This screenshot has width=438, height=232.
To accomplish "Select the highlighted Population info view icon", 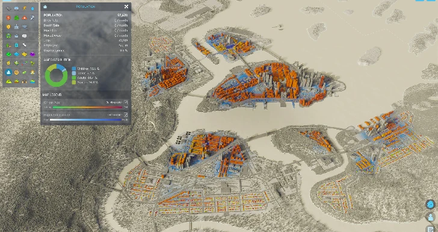I will tap(8, 72).
